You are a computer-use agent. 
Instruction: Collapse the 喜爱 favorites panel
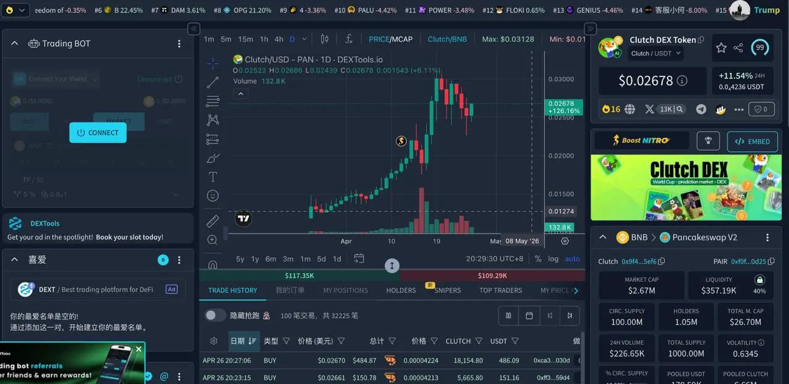click(15, 260)
